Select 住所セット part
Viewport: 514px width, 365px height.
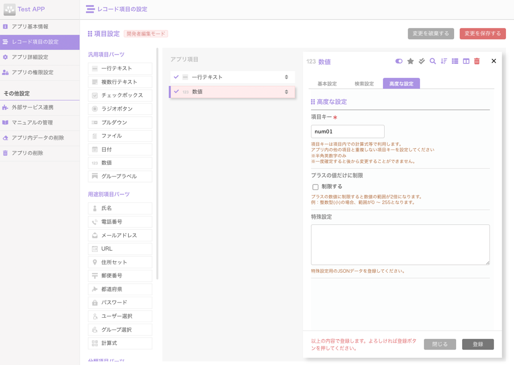120,262
